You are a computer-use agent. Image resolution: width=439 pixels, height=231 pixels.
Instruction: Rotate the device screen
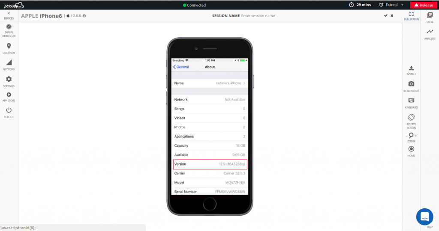tap(411, 121)
